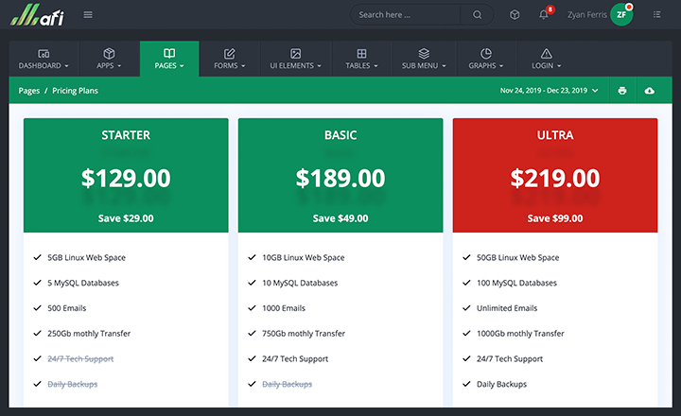This screenshot has width=681, height=416.
Task: Open the cube apps icon in header
Action: click(x=515, y=14)
